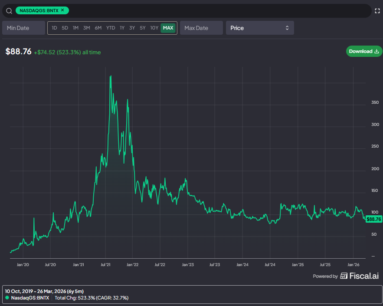Click the ticker search bar
Image resolution: width=383 pixels, height=306 pixels.
click(x=187, y=11)
